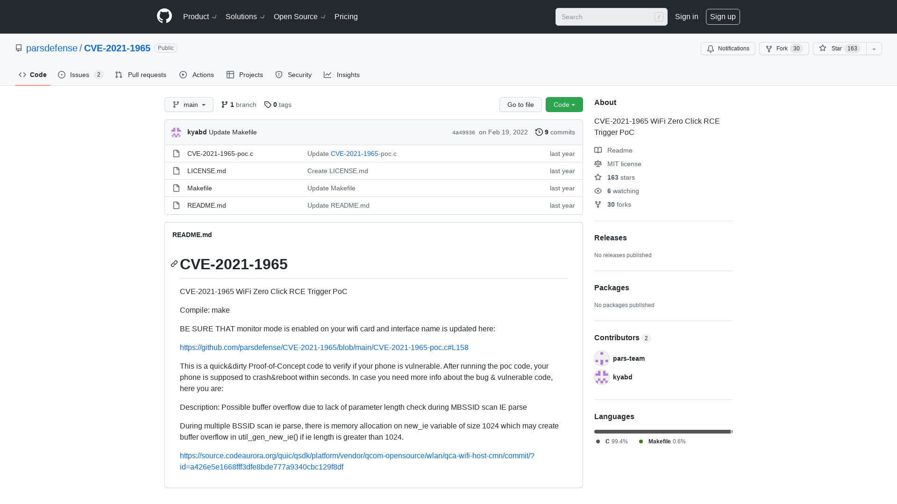Screen dimensions: 897x504
Task: Open pars-team contributor profile
Action: point(629,358)
